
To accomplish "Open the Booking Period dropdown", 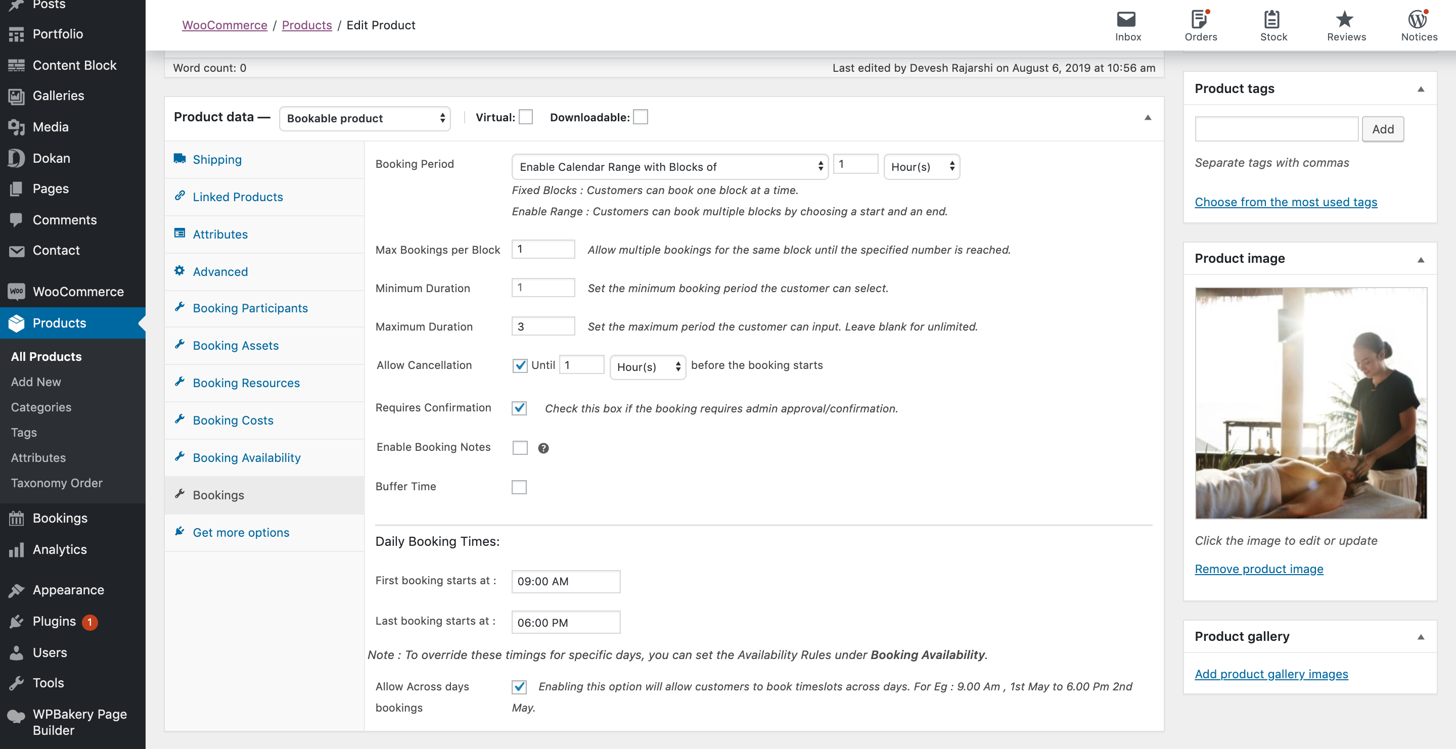I will pyautogui.click(x=666, y=166).
